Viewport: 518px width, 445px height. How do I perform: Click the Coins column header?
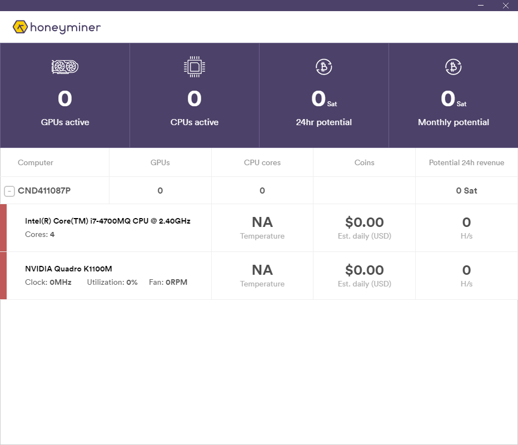point(365,162)
